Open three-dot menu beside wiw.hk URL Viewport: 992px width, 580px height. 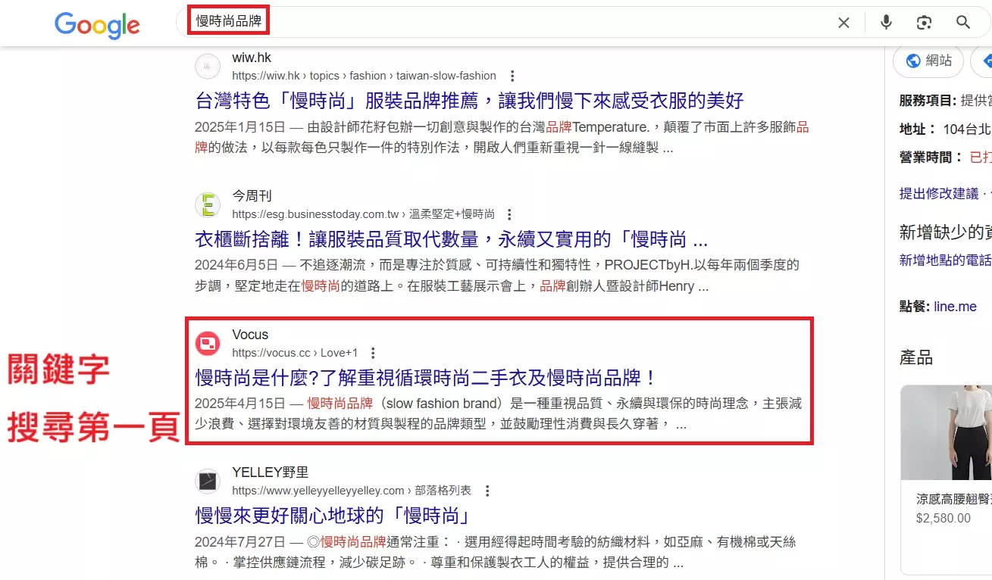pos(512,76)
